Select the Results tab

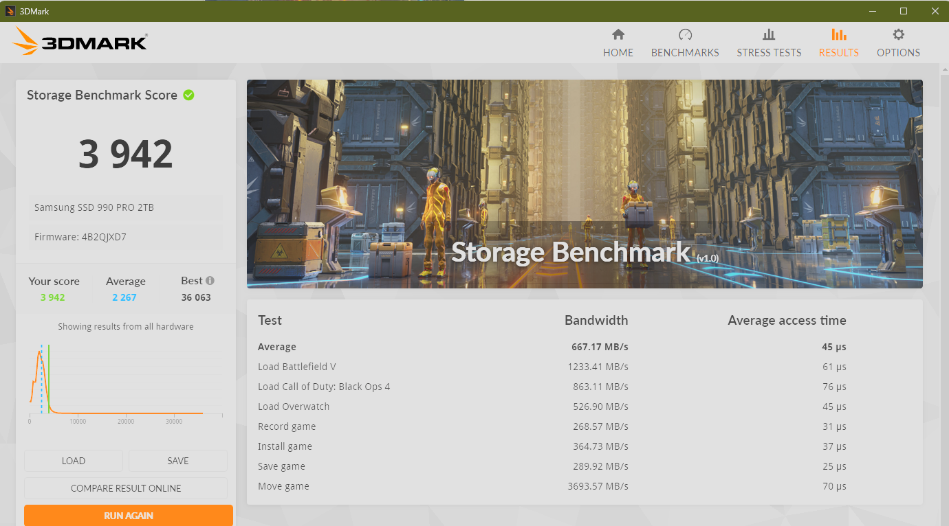coord(838,43)
